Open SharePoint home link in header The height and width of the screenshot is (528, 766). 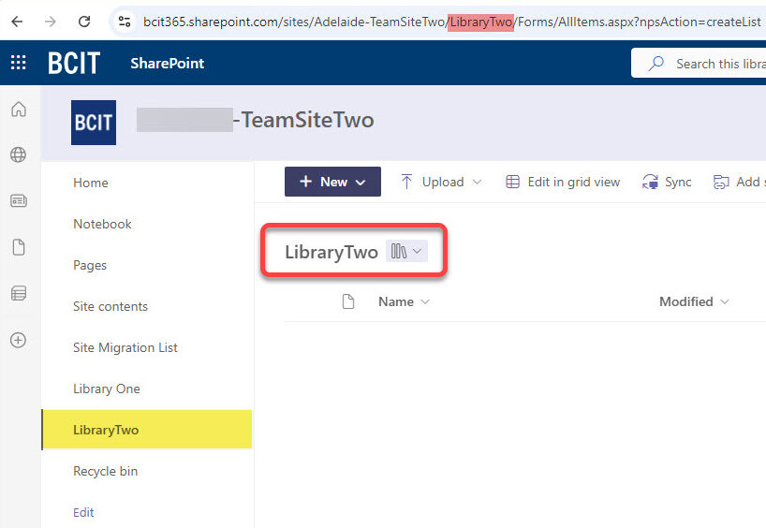[x=167, y=63]
